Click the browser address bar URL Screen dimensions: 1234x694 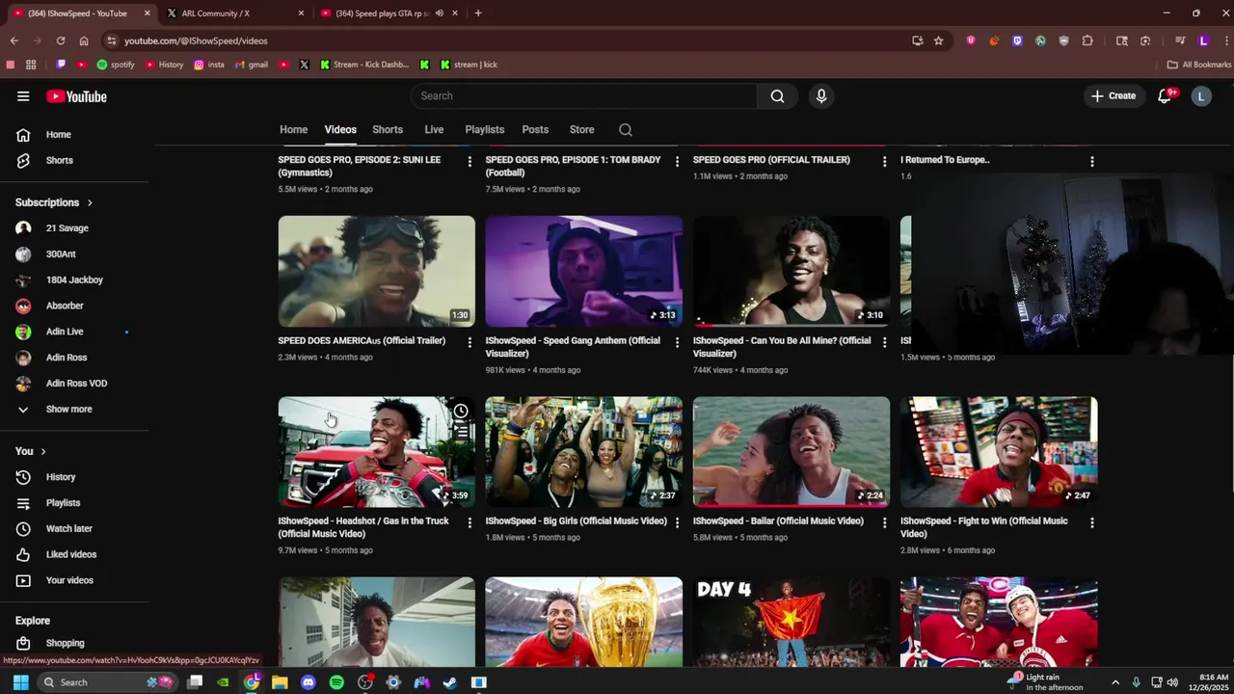click(196, 41)
